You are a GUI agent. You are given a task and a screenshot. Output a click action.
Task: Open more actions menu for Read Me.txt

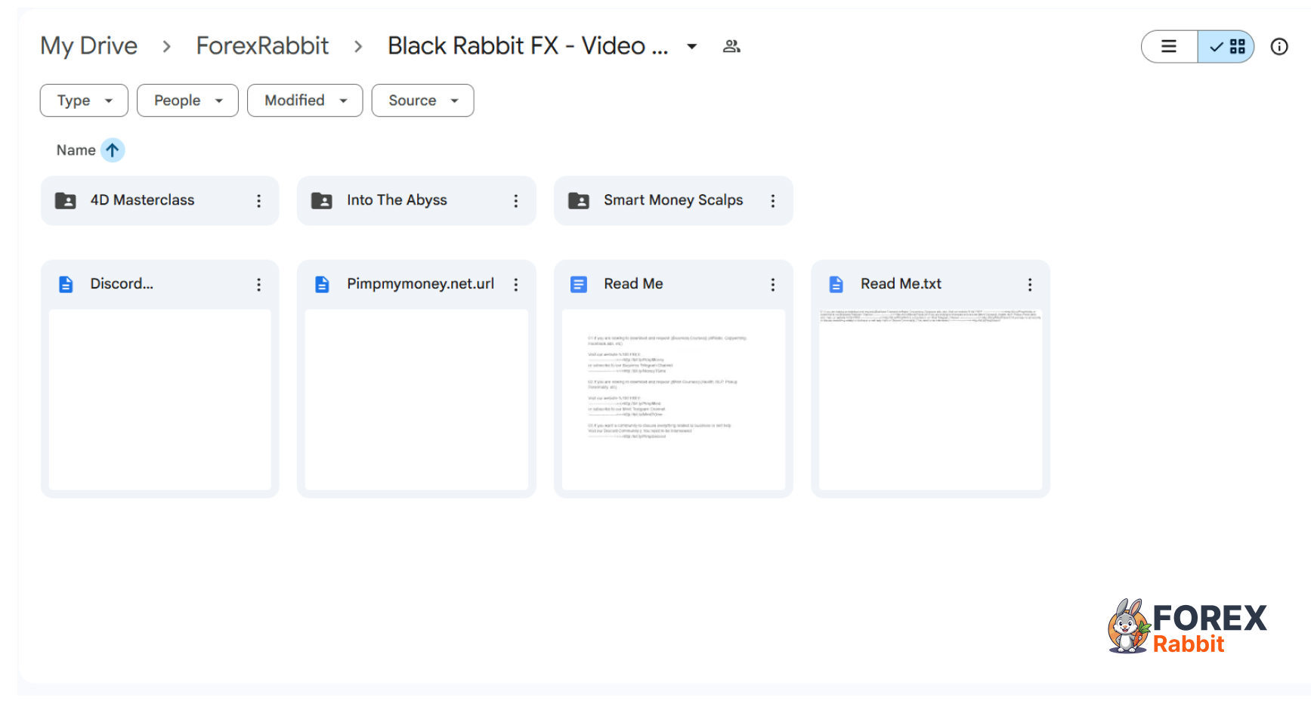[x=1029, y=285]
